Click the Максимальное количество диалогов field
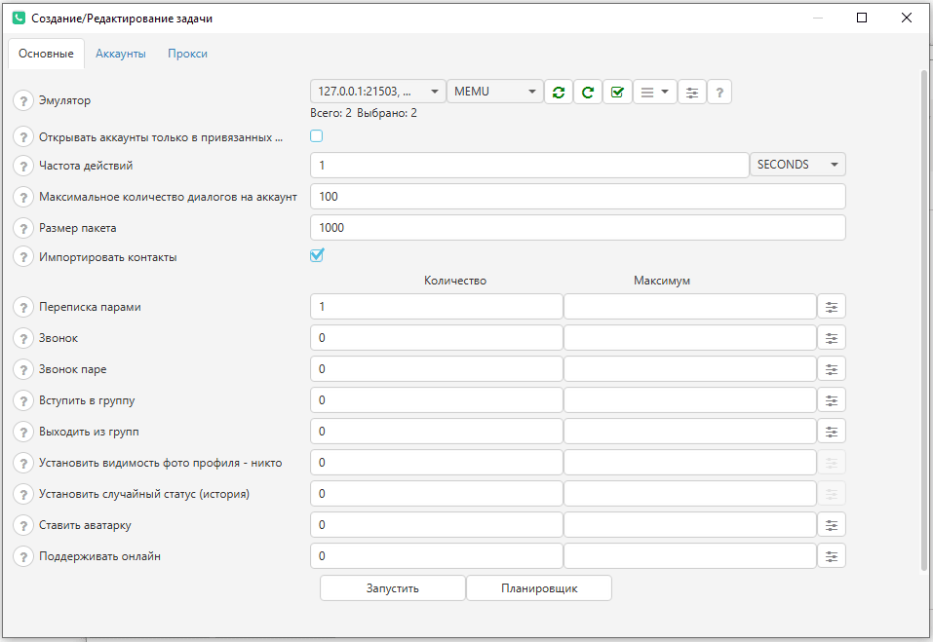This screenshot has height=642, width=933. 578,197
